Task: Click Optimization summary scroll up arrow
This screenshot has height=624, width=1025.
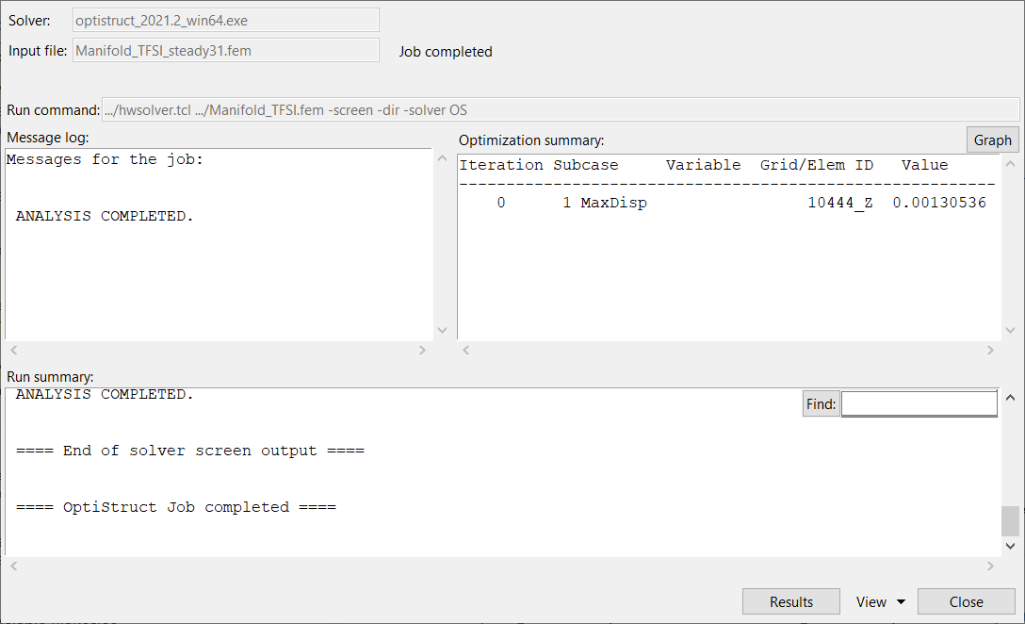Action: (x=1011, y=164)
